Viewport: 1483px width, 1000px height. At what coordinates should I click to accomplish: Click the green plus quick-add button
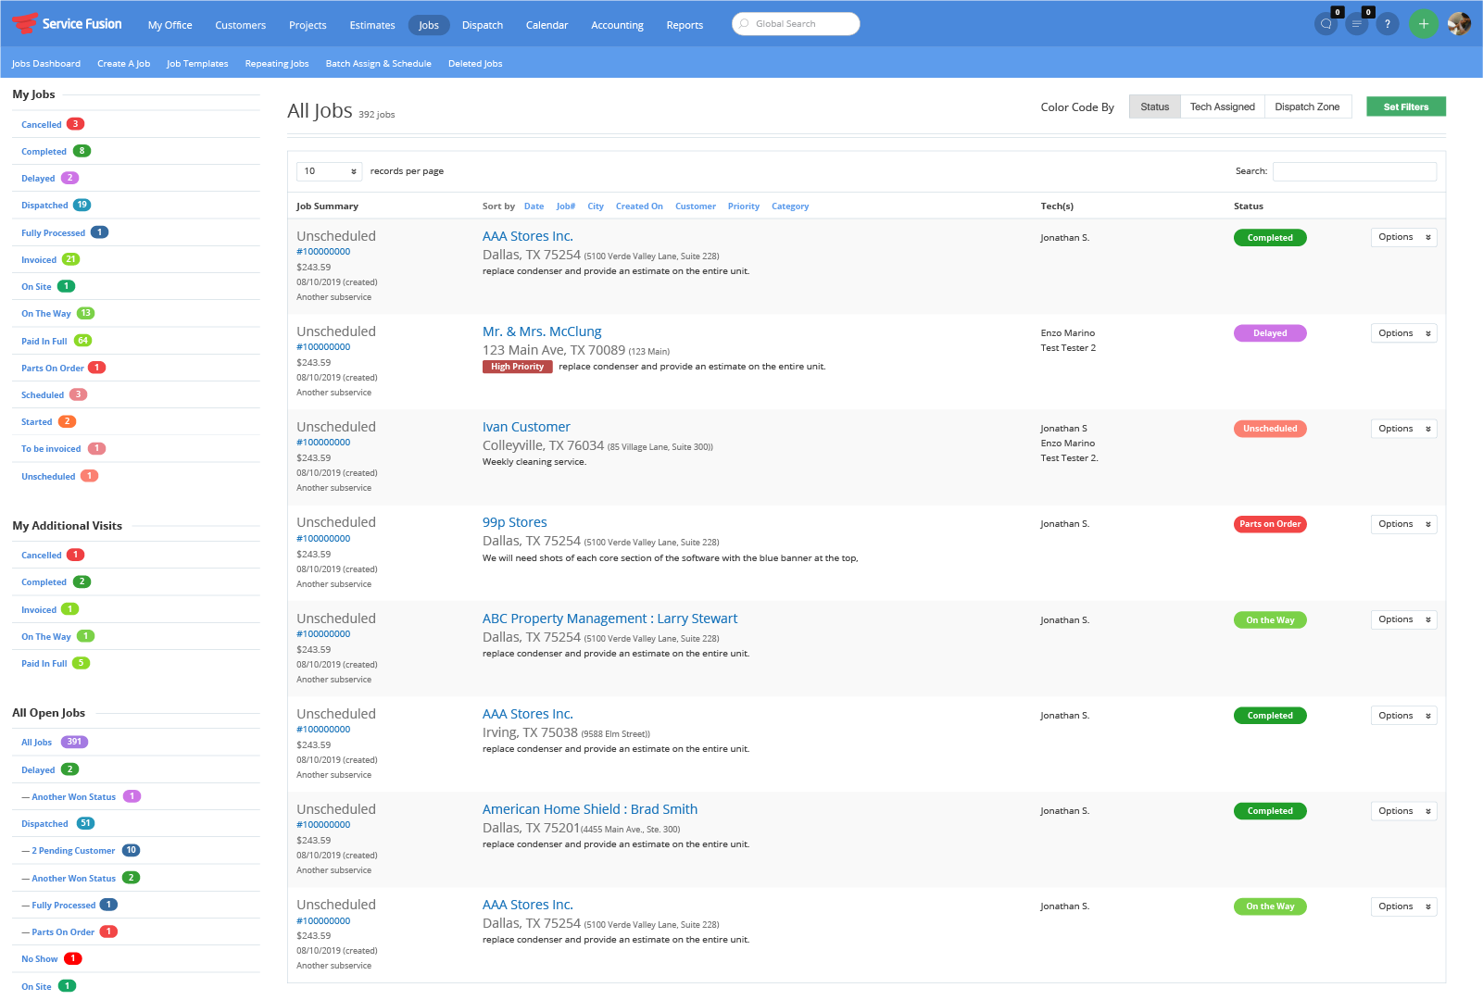[x=1424, y=24]
